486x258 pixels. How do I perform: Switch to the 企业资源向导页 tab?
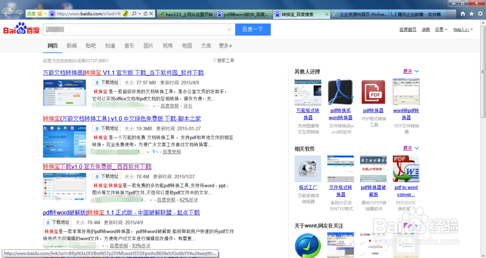(360, 14)
